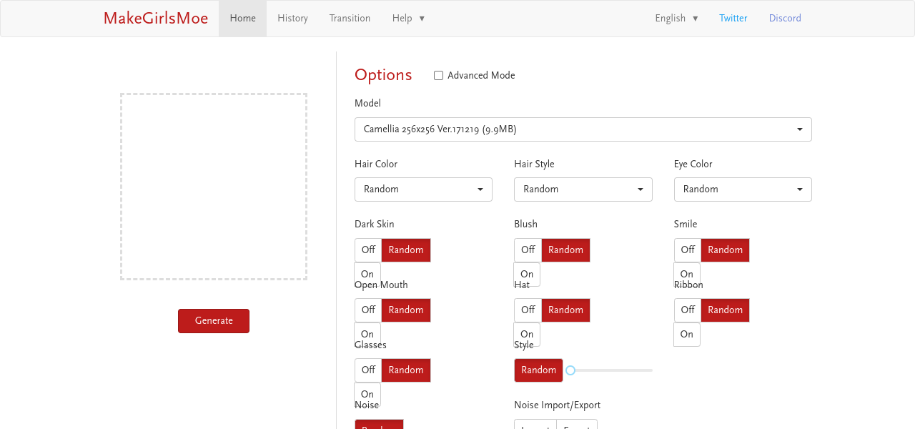The width and height of the screenshot is (915, 429).
Task: Turn Glasses On
Action: pyautogui.click(x=367, y=394)
